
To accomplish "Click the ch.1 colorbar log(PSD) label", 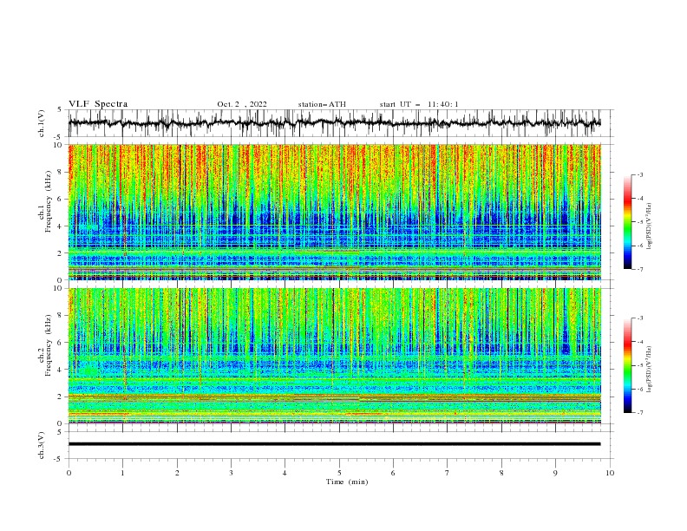I will [650, 226].
